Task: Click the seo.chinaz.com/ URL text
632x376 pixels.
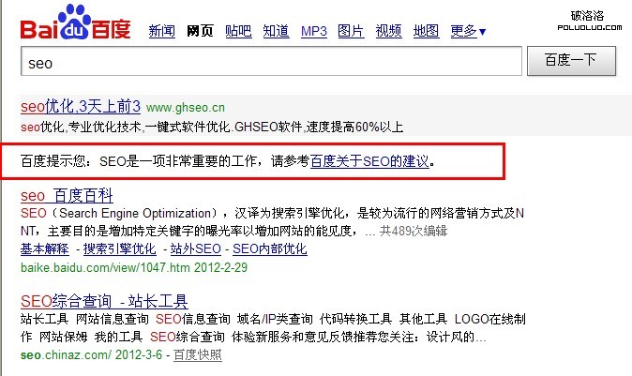Action: click(66, 355)
